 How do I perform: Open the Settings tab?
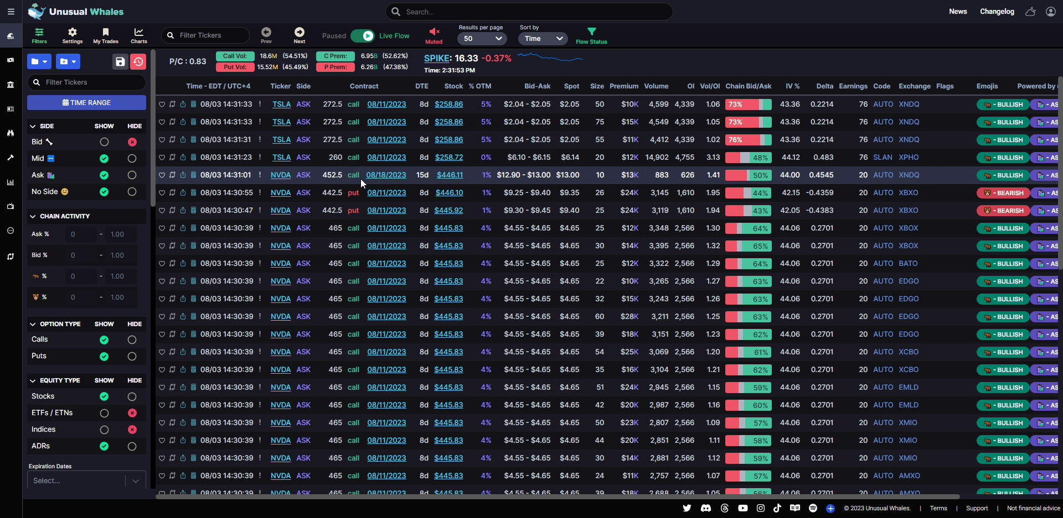[73, 36]
